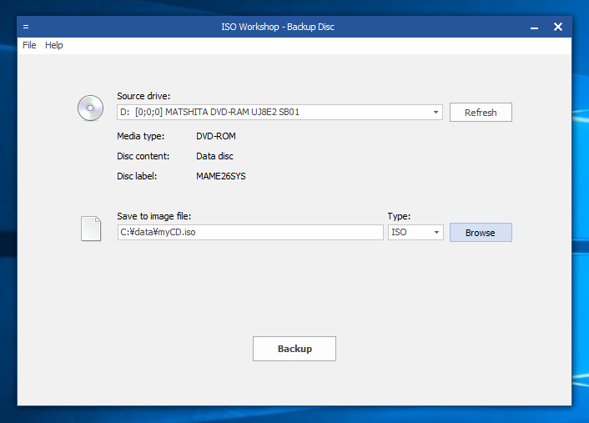Open the File menu

[29, 45]
